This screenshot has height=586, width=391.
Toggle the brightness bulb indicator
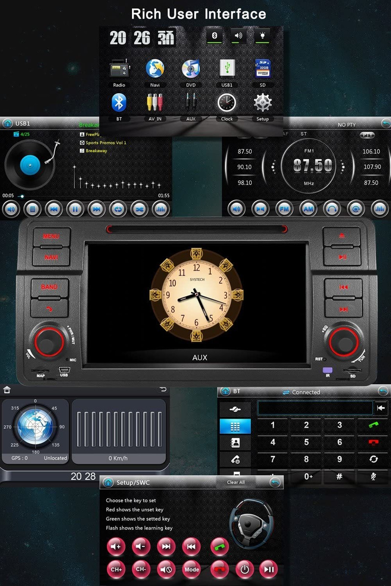262,36
